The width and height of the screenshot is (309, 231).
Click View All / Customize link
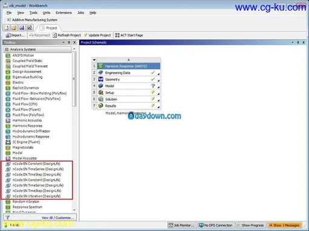(58, 218)
